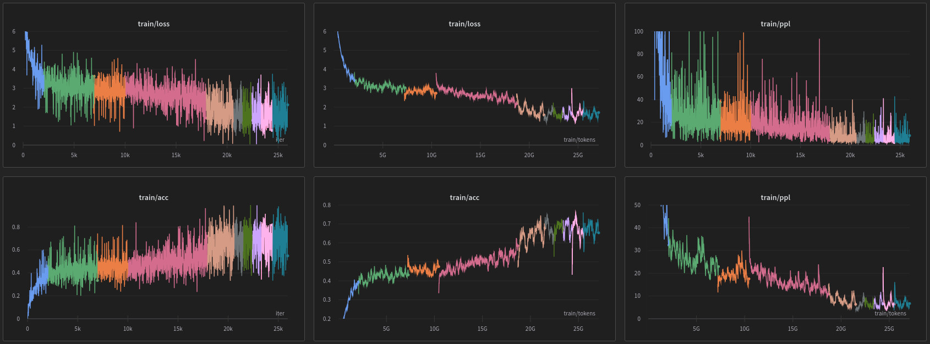Click the train/acc title on the tokens chart
The width and height of the screenshot is (930, 344).
pyautogui.click(x=464, y=197)
